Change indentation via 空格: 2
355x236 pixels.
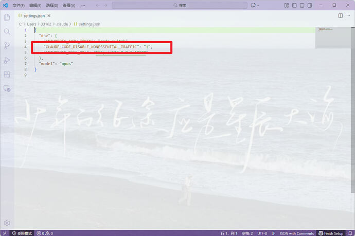(247, 233)
